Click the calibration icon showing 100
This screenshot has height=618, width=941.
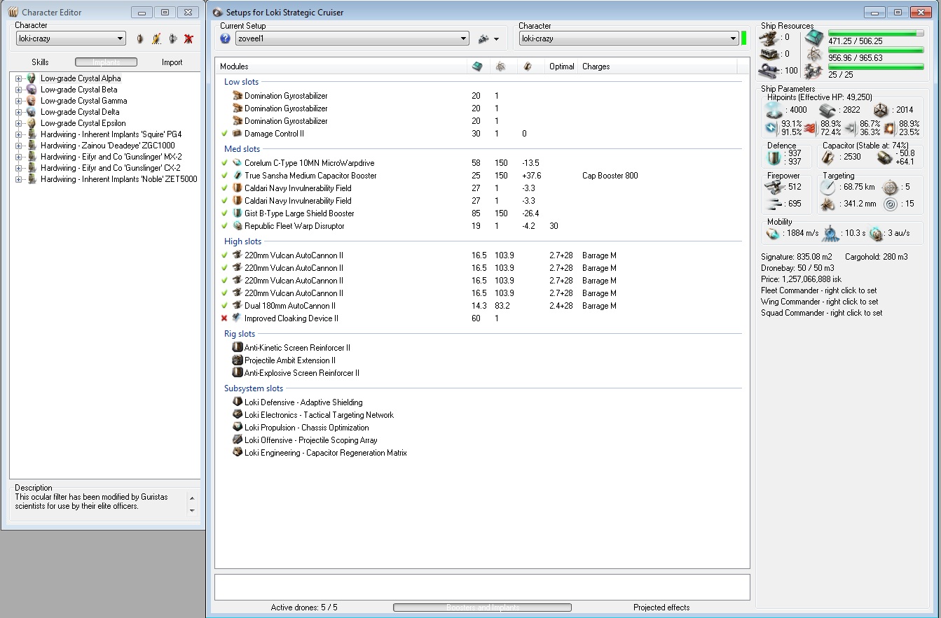[x=769, y=70]
